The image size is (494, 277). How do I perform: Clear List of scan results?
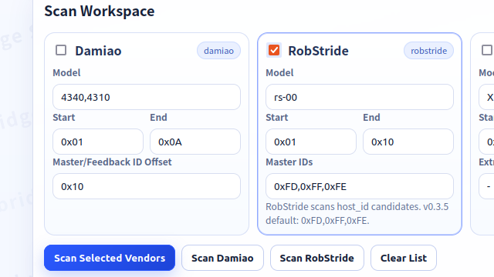[x=404, y=258]
